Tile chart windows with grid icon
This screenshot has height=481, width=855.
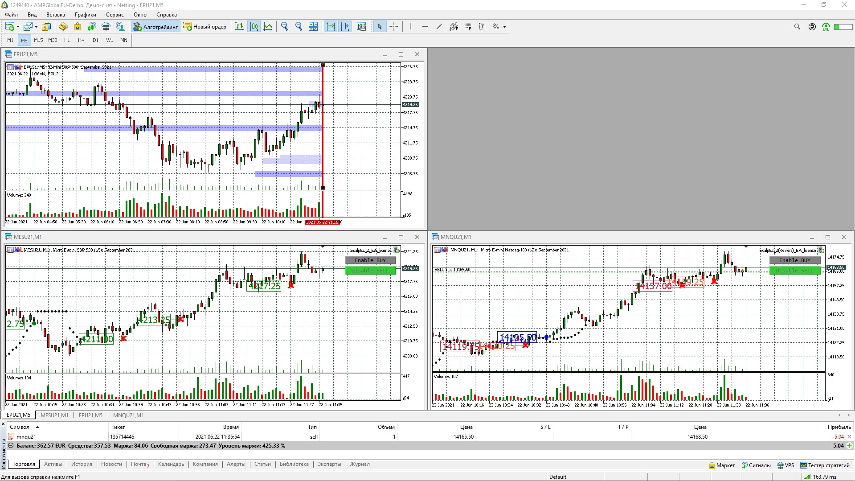click(313, 27)
